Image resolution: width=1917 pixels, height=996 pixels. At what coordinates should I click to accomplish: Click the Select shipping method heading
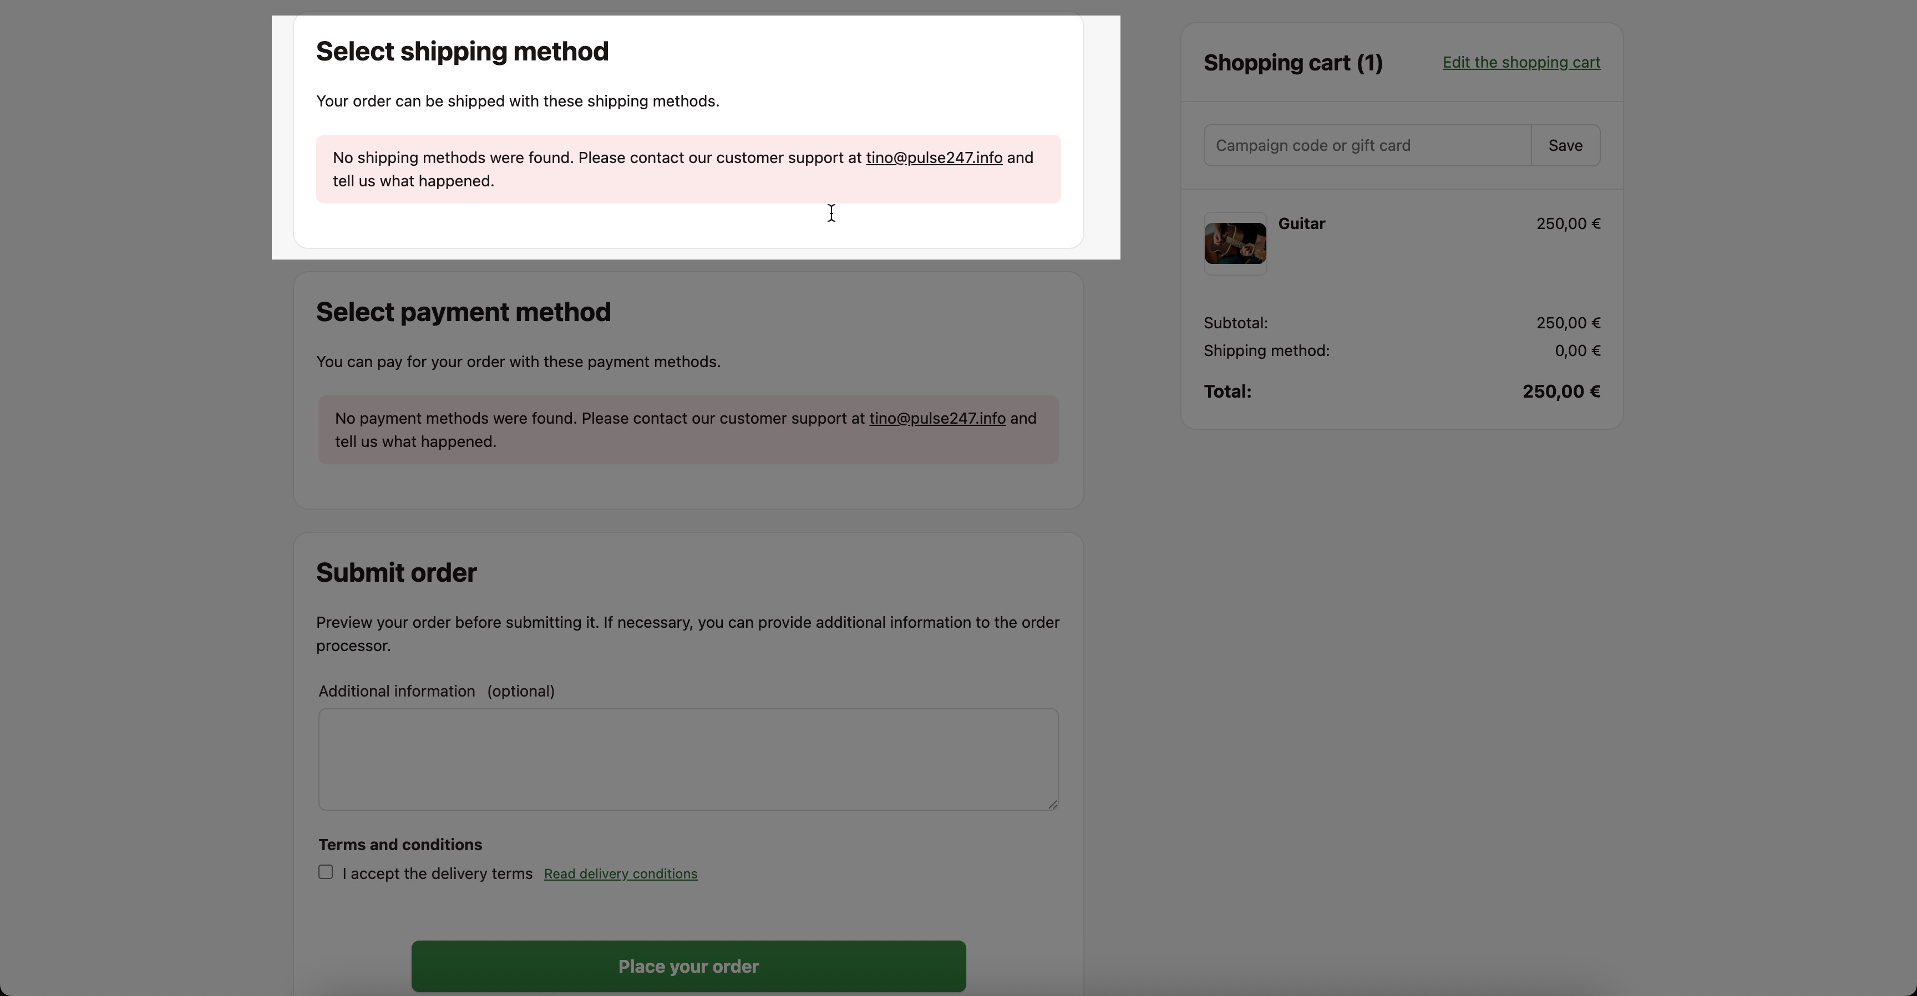tap(461, 52)
